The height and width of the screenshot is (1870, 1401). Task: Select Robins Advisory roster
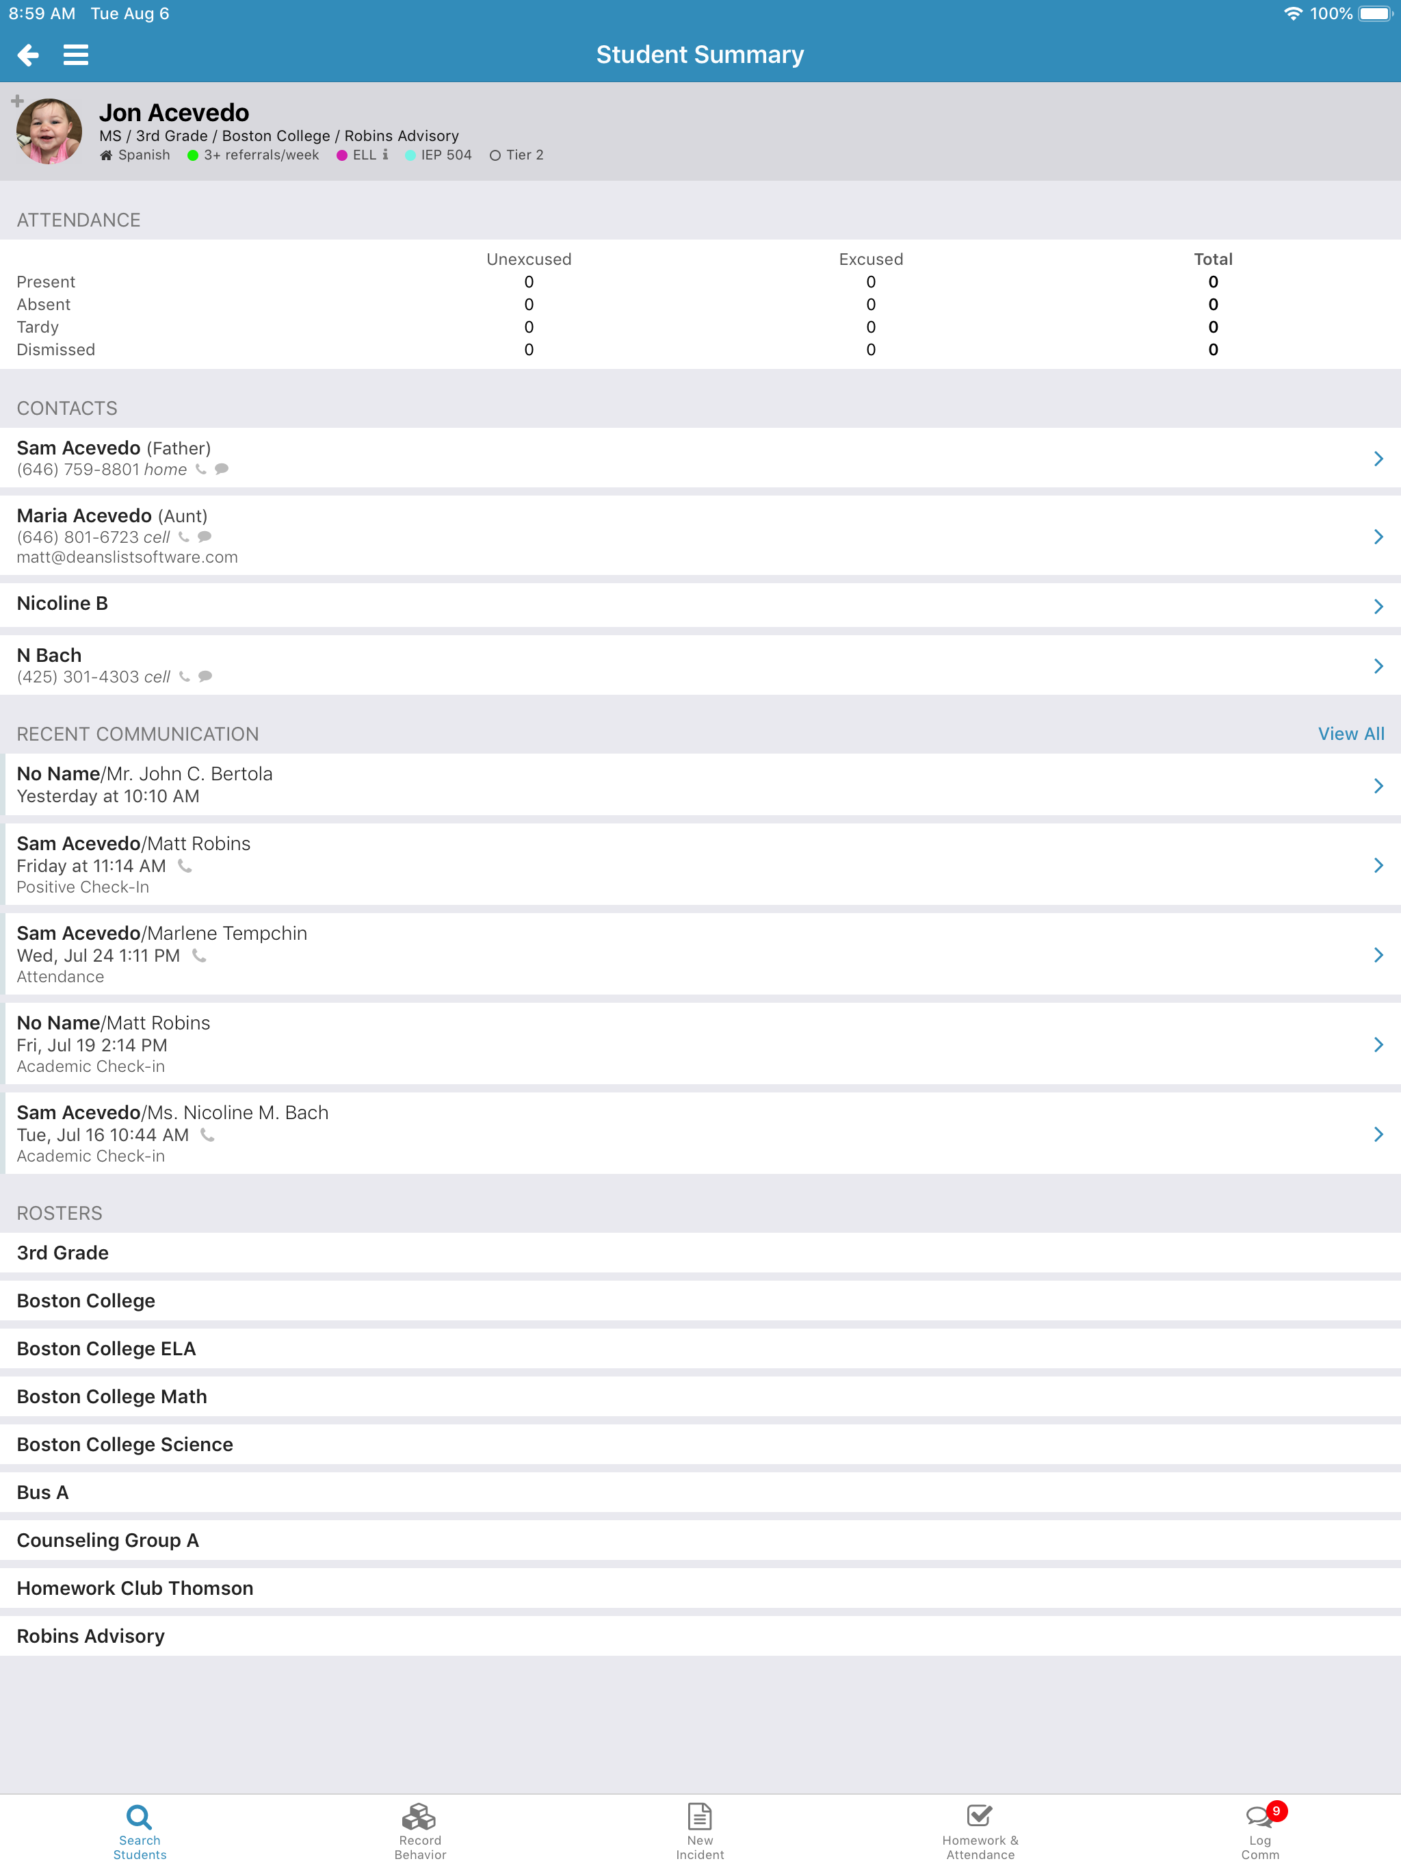tap(700, 1636)
